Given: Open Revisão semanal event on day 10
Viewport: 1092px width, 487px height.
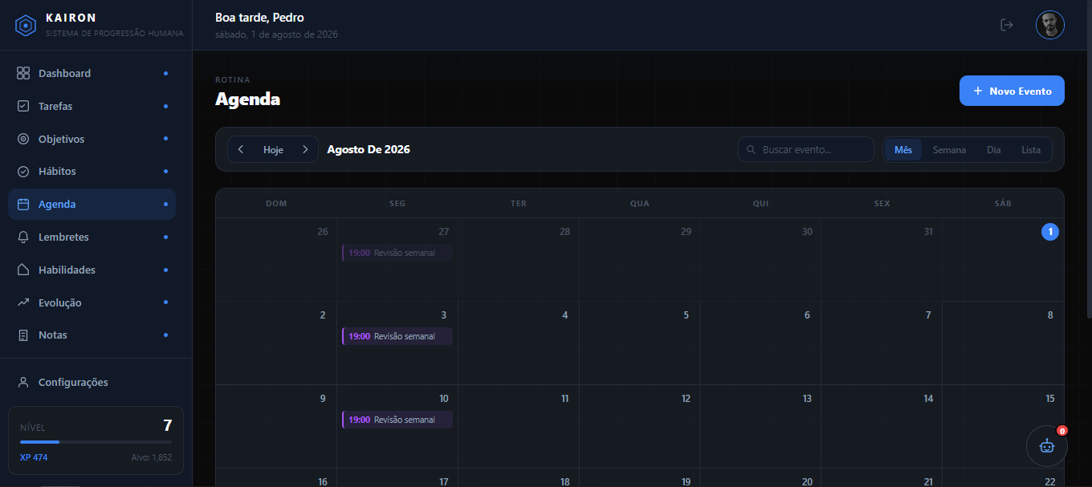Looking at the screenshot, I should (x=397, y=420).
